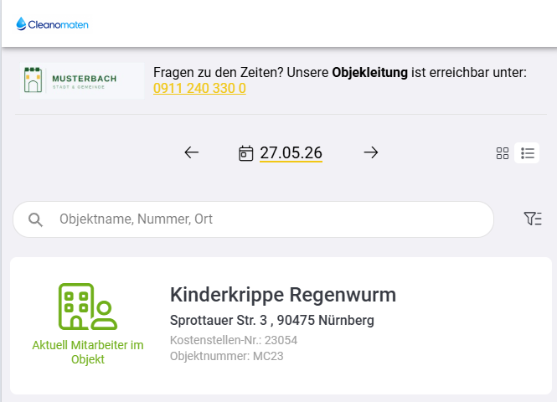Open the calendar date picker icon
Screen dimensions: 557x402
click(245, 153)
